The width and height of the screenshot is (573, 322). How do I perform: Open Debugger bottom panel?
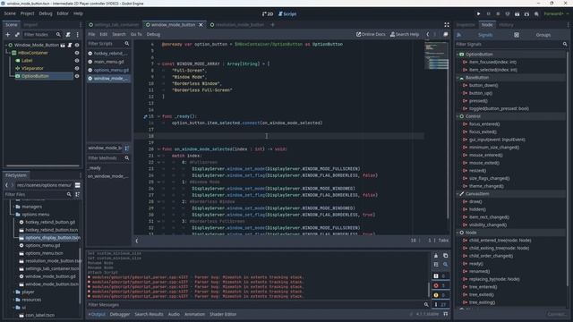tap(119, 314)
